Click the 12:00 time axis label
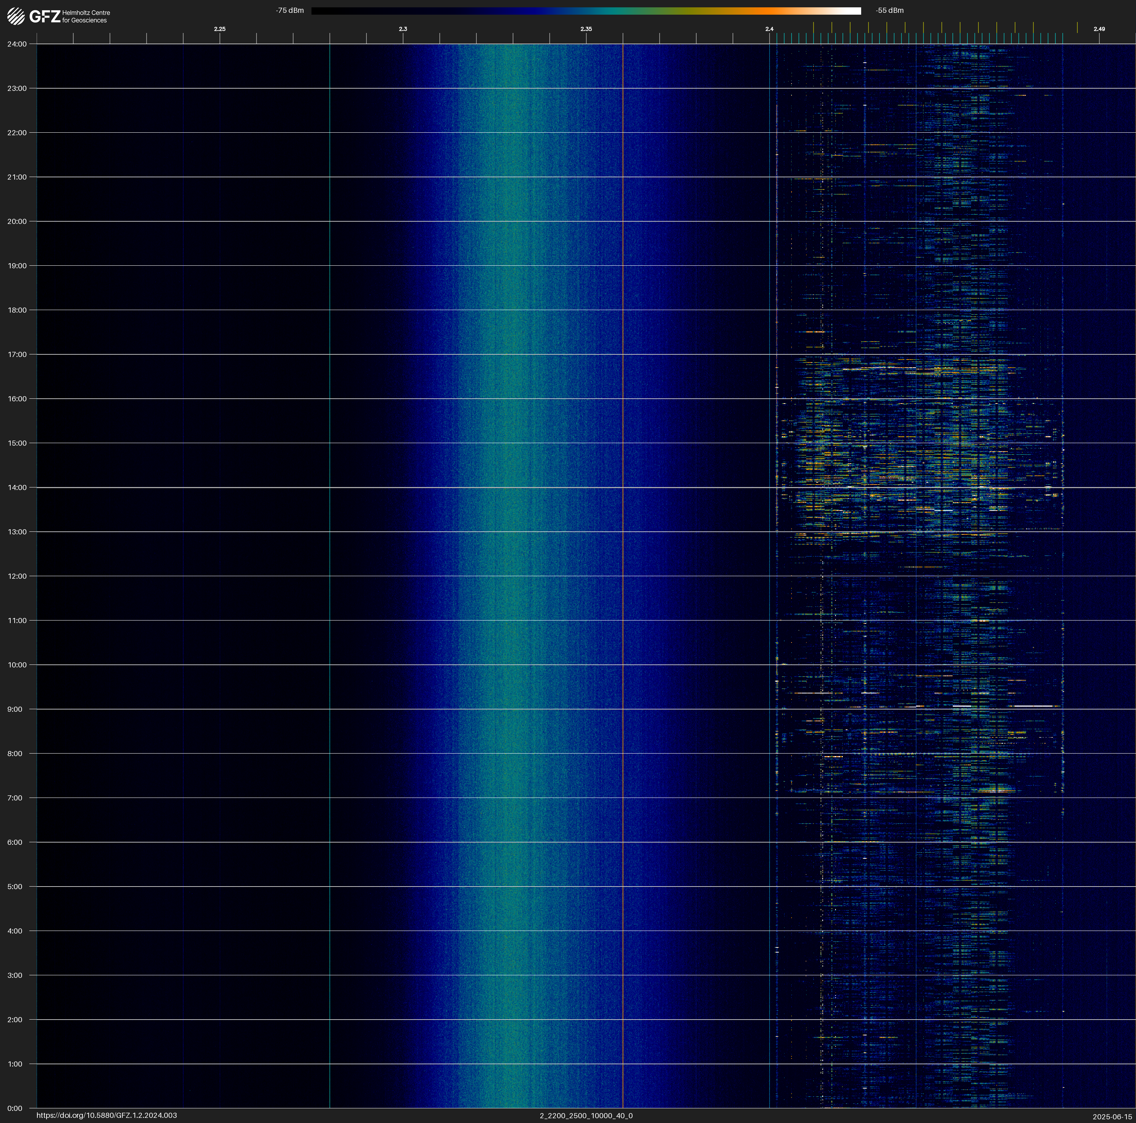Viewport: 1136px width, 1123px height. pyautogui.click(x=17, y=576)
